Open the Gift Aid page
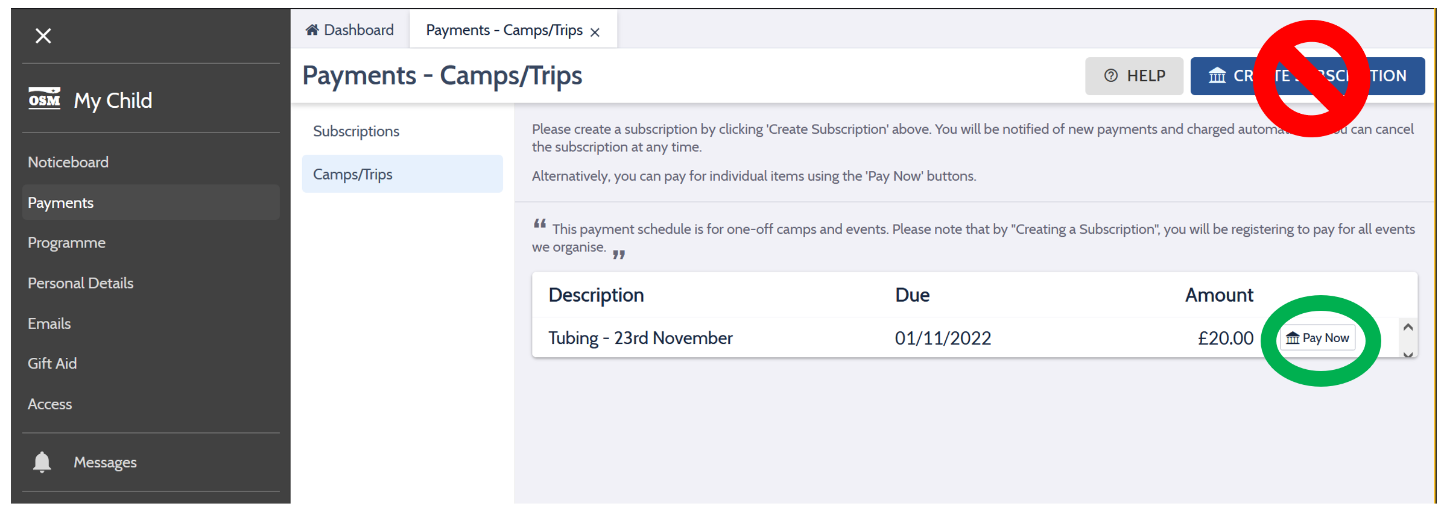Image resolution: width=1444 pixels, height=515 pixels. click(52, 363)
